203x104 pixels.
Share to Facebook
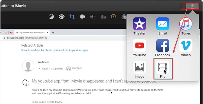162,48
